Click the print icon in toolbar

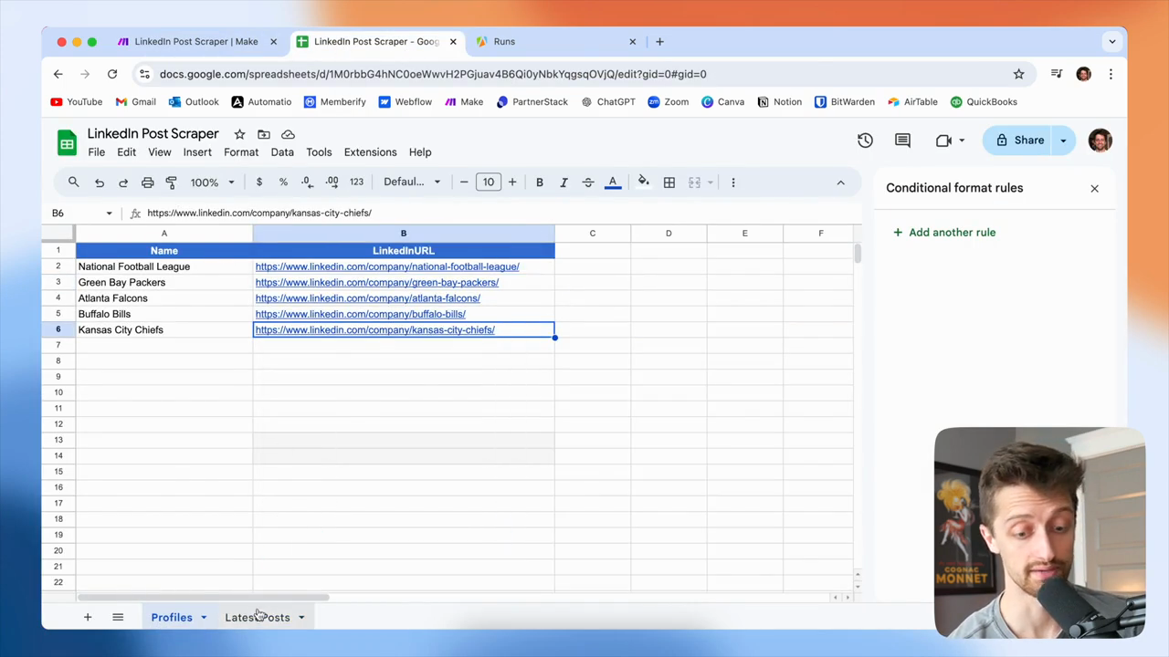click(x=147, y=182)
